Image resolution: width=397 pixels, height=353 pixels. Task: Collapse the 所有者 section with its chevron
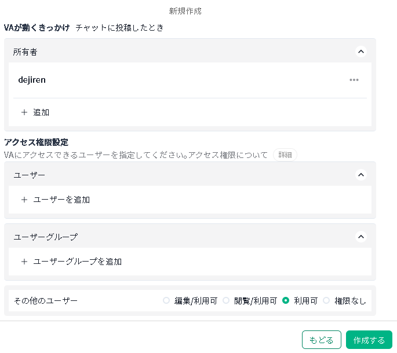361,52
